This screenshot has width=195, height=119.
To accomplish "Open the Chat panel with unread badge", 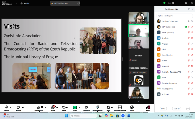I will (x=53, y=107).
